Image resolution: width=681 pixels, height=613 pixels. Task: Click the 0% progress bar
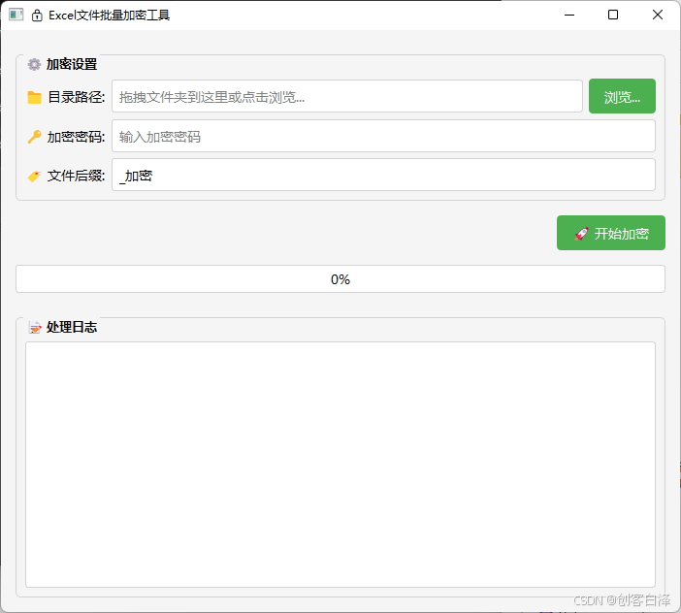pos(340,278)
